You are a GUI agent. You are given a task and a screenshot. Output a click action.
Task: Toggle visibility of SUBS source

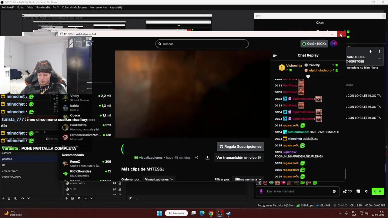point(115,189)
